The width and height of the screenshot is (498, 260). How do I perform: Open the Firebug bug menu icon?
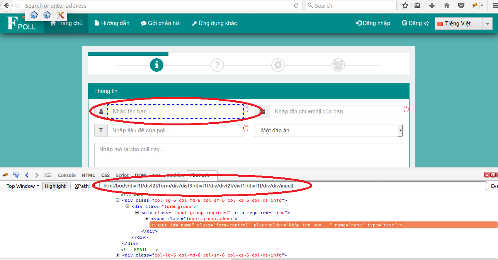tap(5, 175)
